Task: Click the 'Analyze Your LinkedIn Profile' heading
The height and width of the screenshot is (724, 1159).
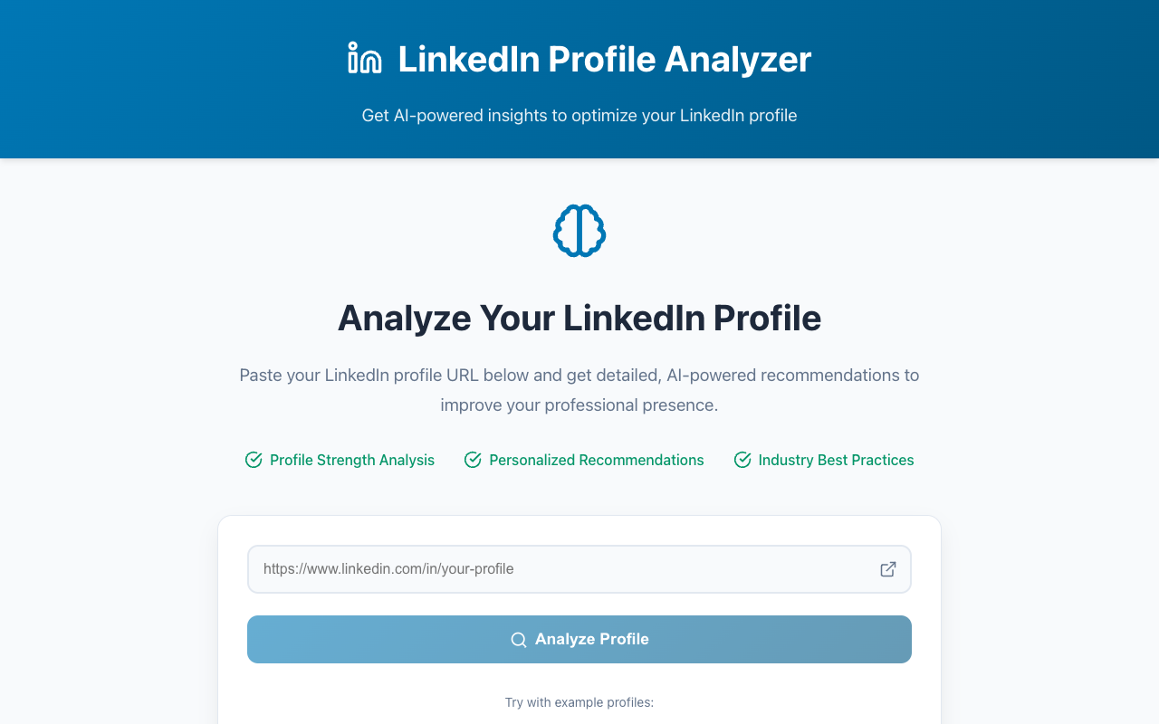Action: [x=579, y=319]
